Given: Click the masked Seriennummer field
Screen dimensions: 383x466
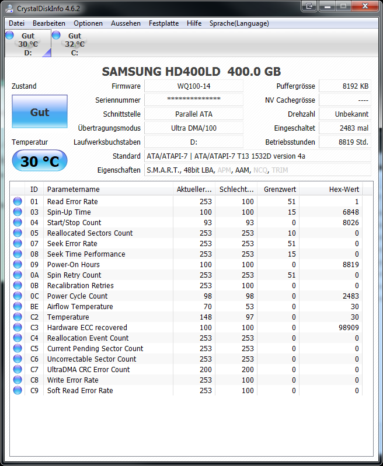Looking at the screenshot, I should (x=194, y=100).
